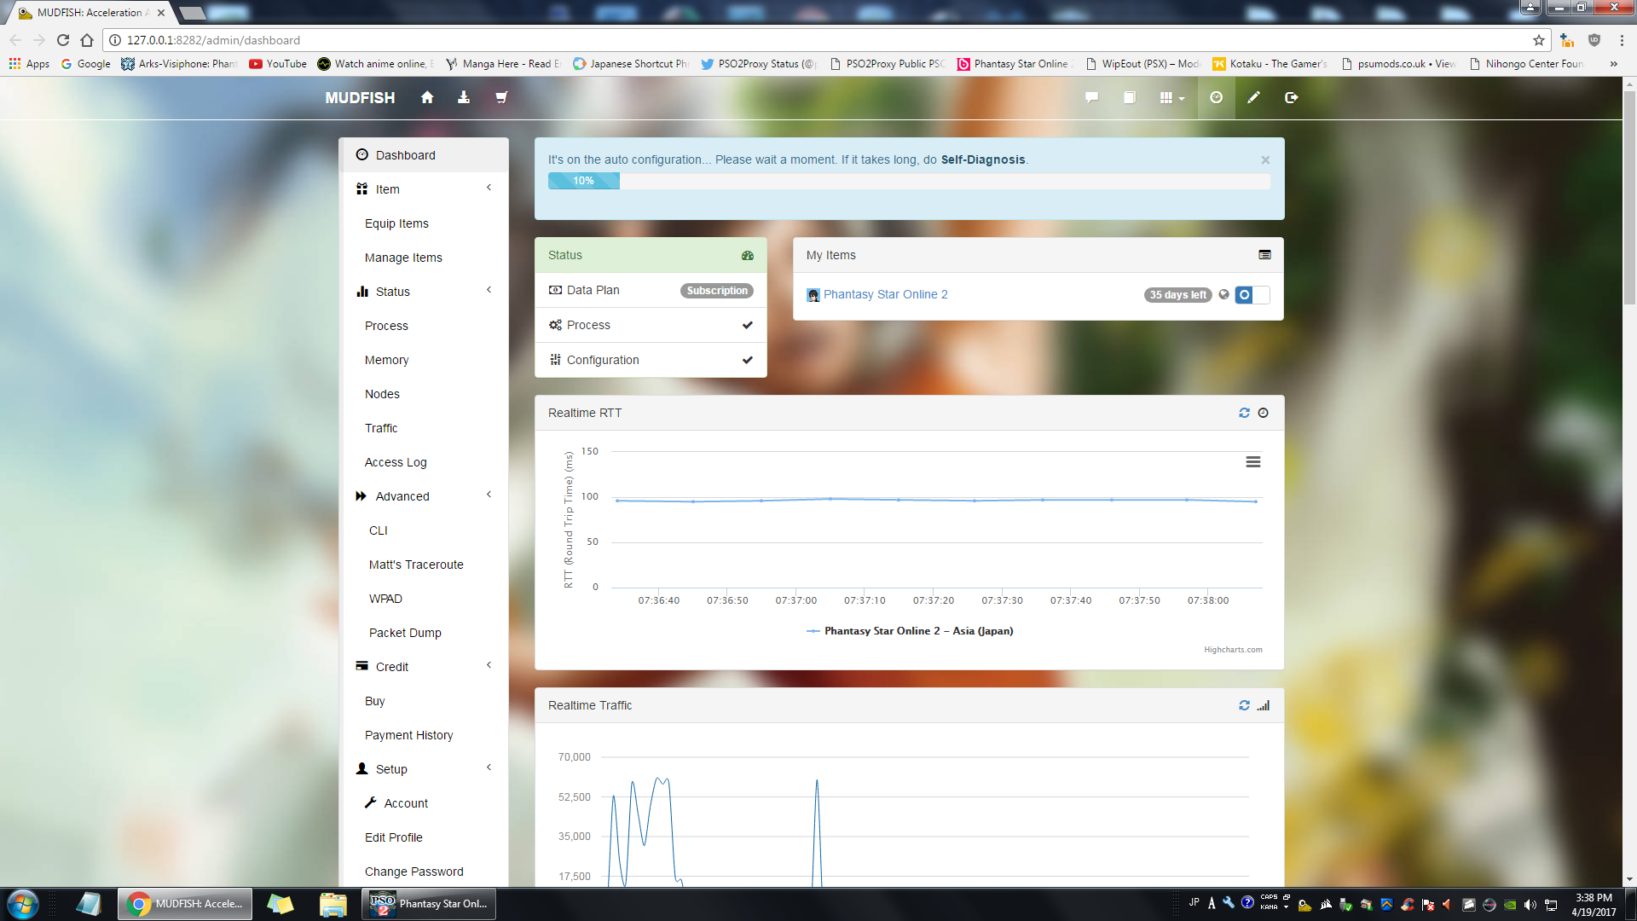Click the sign-out arrow icon
The height and width of the screenshot is (921, 1637).
(x=1291, y=98)
